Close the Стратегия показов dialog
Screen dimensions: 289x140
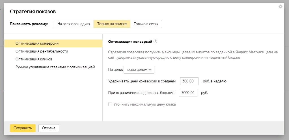280,6
